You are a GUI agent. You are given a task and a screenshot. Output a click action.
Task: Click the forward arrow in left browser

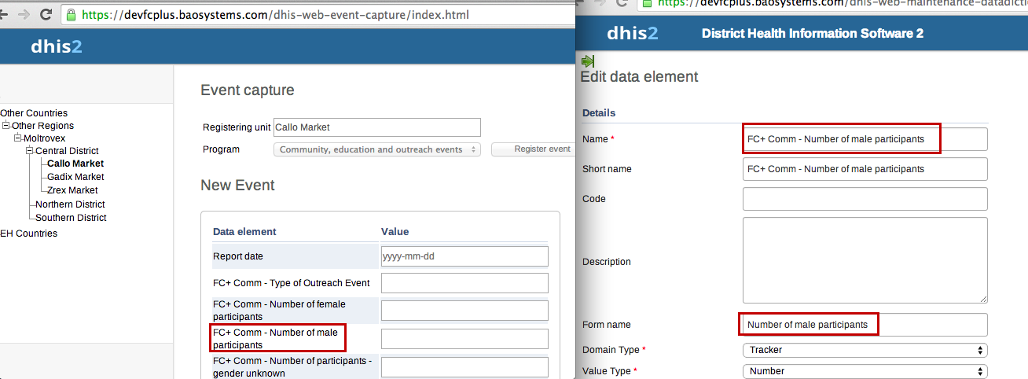click(24, 14)
